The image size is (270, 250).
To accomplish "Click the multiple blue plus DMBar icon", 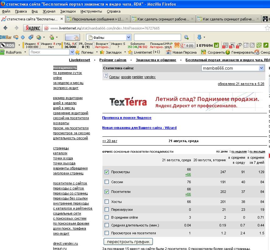I will [31, 37].
